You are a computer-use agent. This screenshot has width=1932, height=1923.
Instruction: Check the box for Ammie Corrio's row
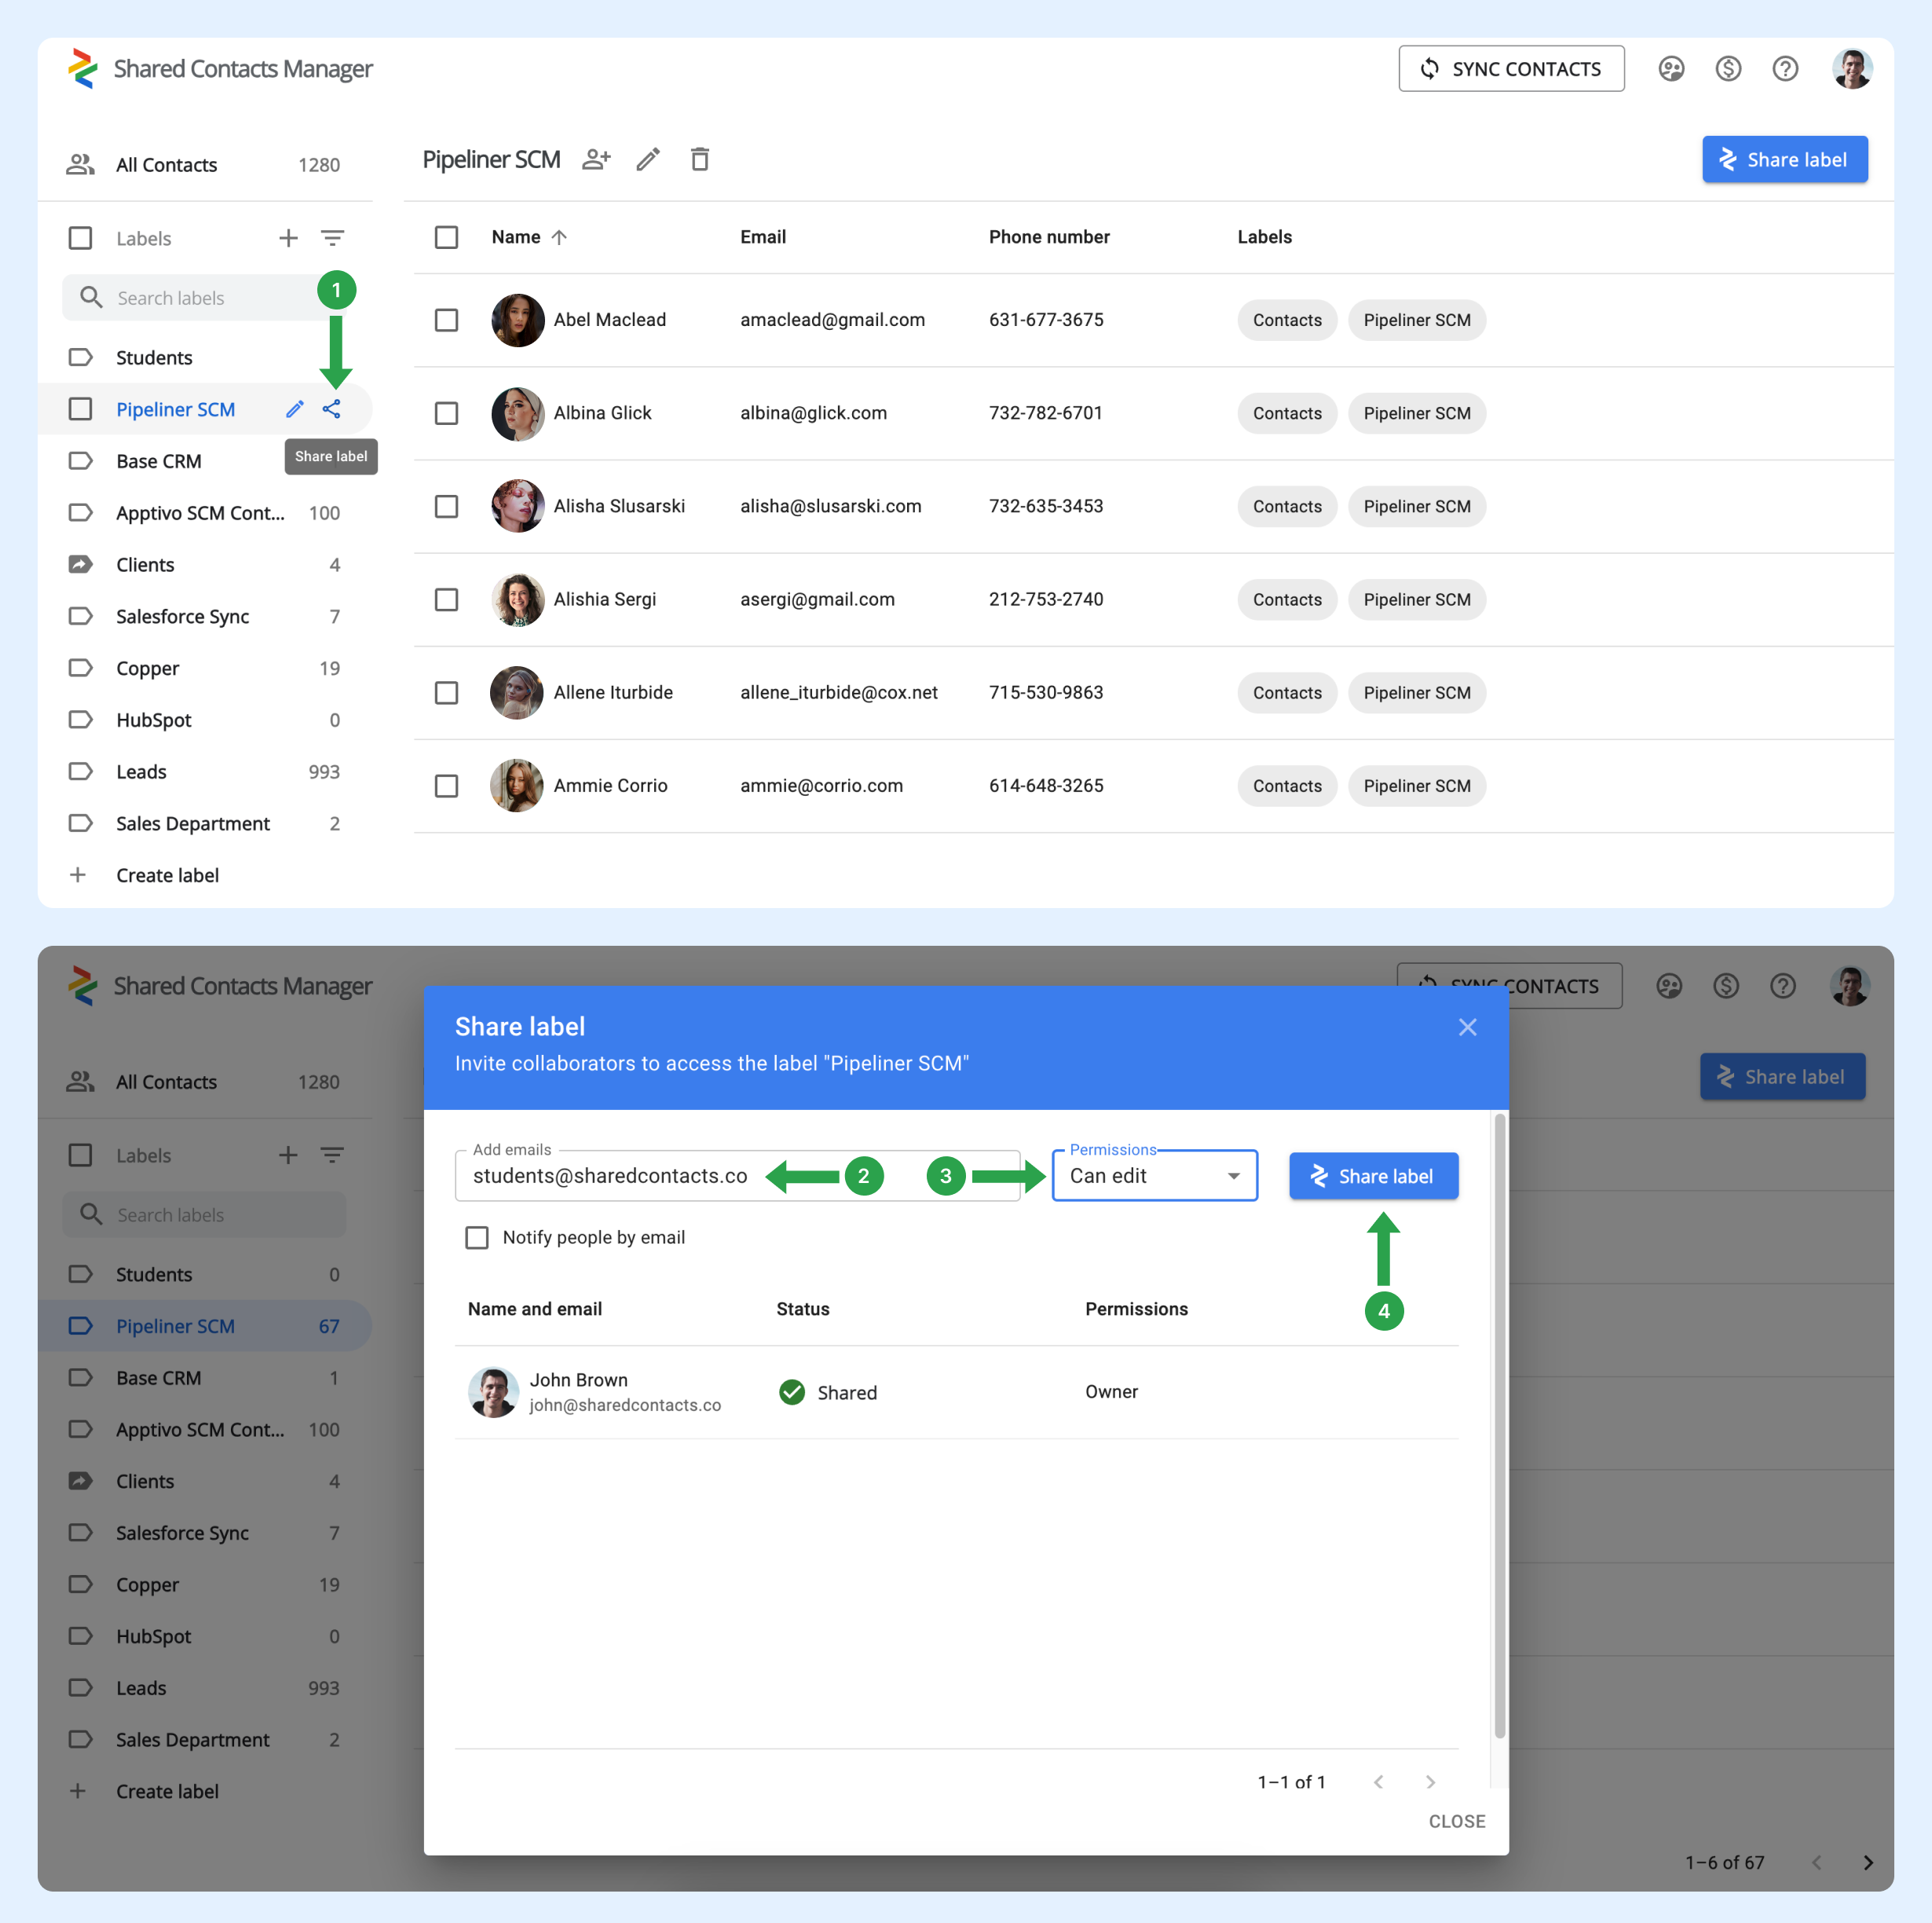click(x=446, y=786)
